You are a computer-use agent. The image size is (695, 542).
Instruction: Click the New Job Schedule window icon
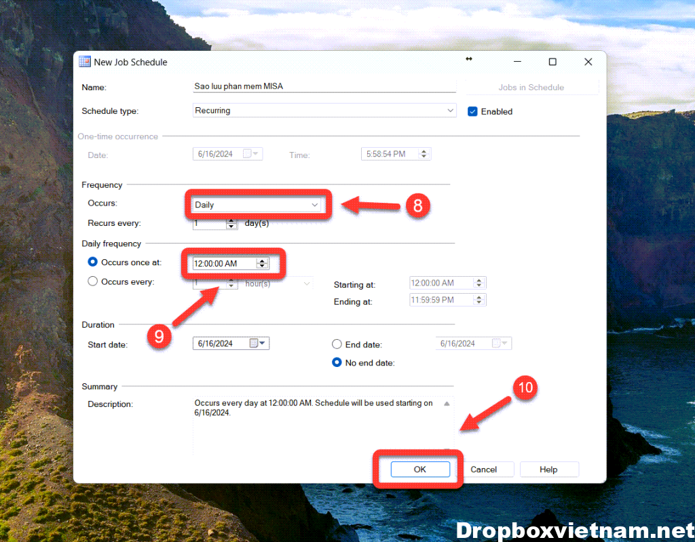(x=85, y=62)
